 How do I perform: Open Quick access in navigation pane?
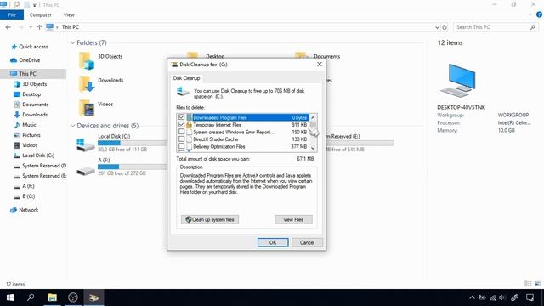[33, 47]
